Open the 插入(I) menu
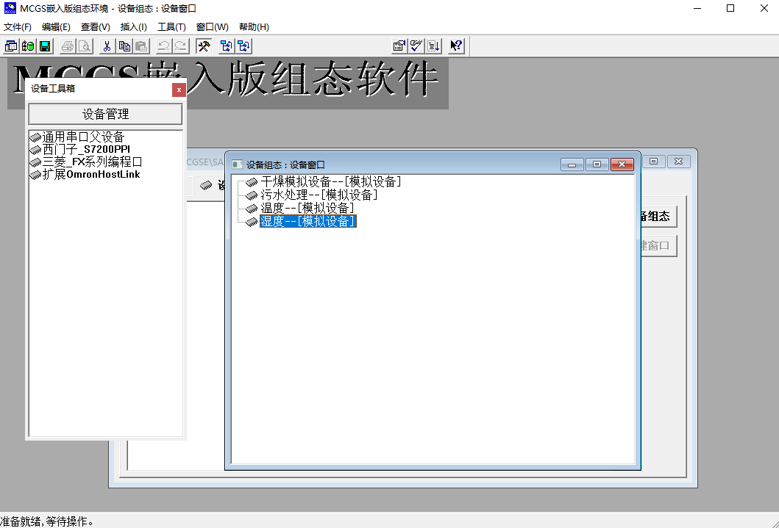This screenshot has height=528, width=779. [x=134, y=26]
